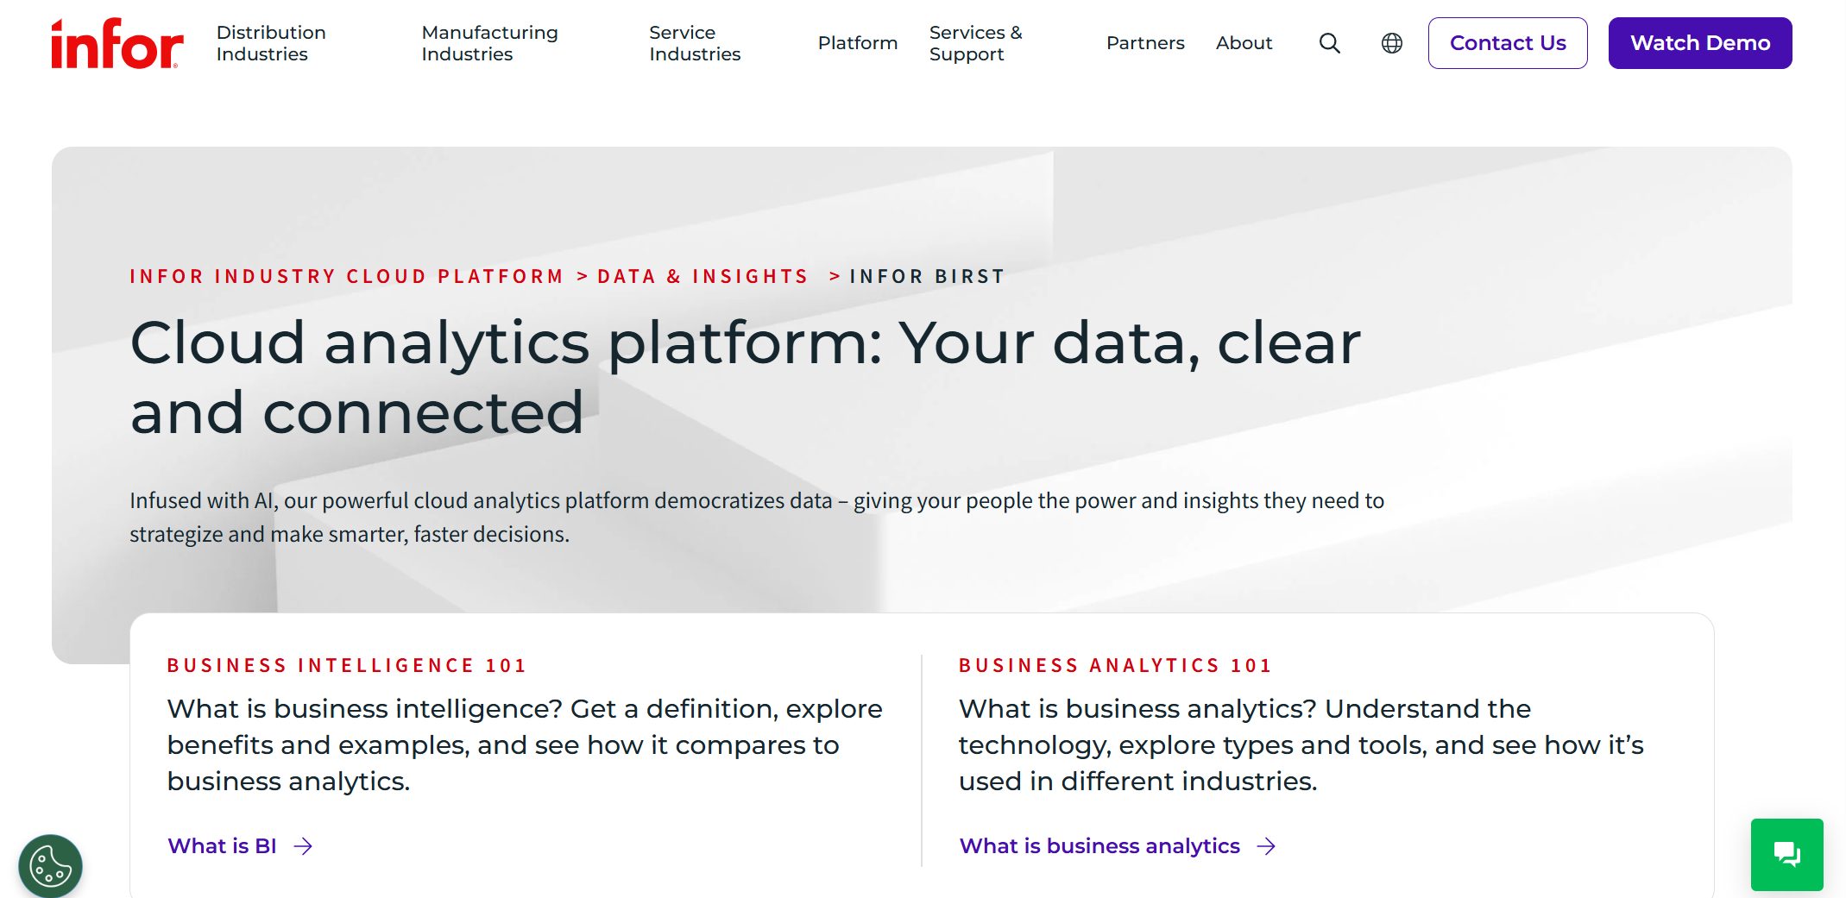Open the Services & Support menu
Image resolution: width=1846 pixels, height=898 pixels.
click(975, 43)
